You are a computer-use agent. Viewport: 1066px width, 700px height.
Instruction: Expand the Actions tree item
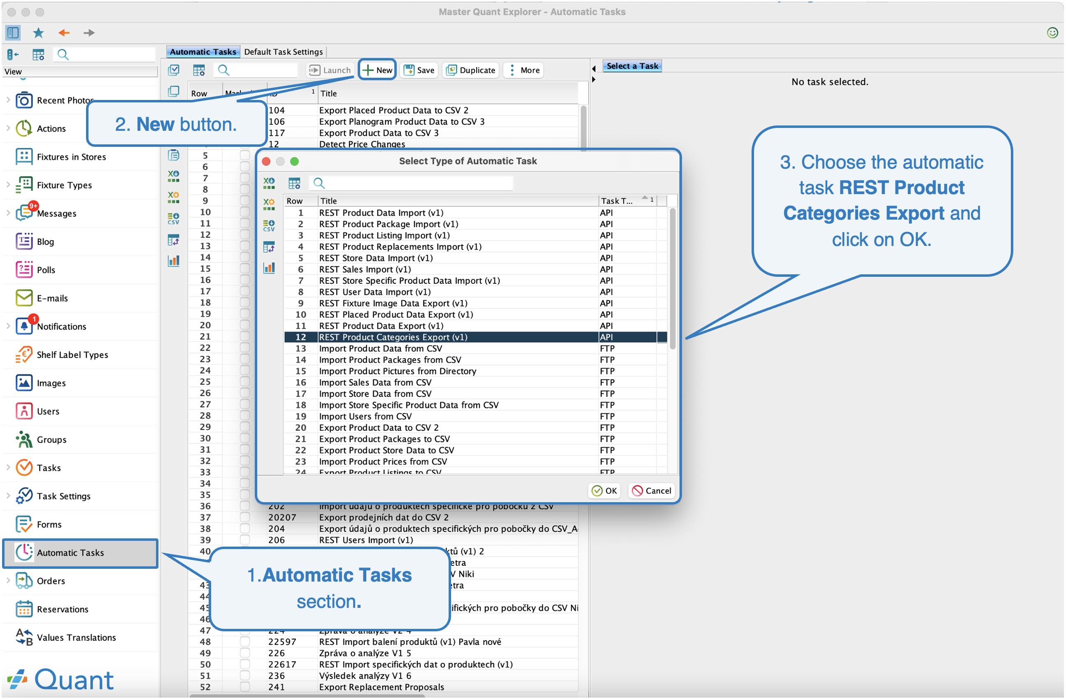pos(8,128)
